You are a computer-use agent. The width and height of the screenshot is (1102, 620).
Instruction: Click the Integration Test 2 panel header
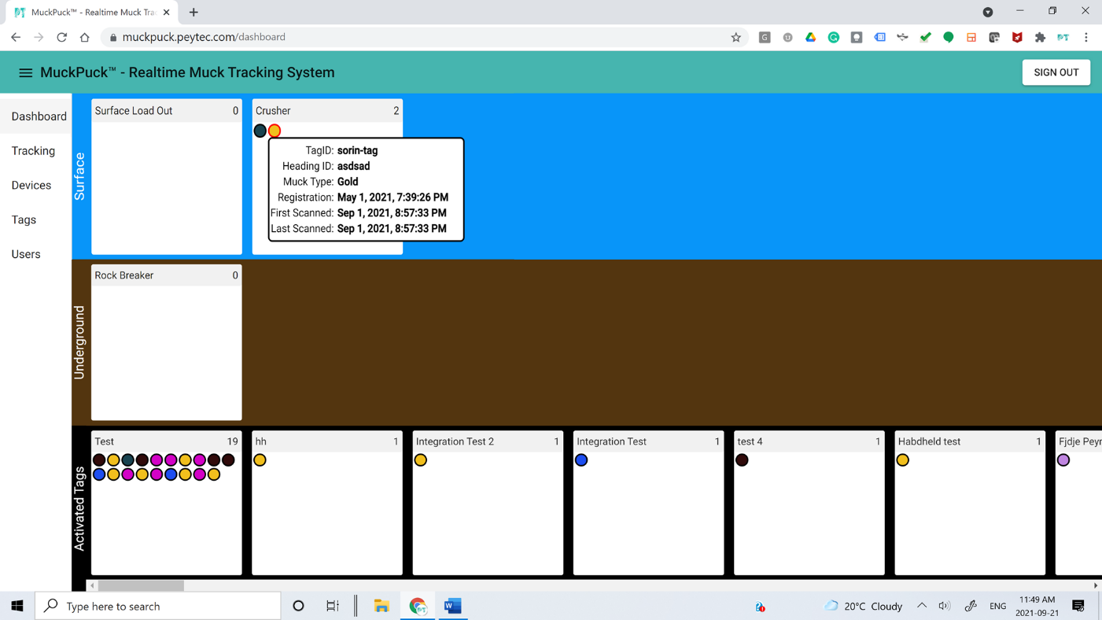coord(488,441)
